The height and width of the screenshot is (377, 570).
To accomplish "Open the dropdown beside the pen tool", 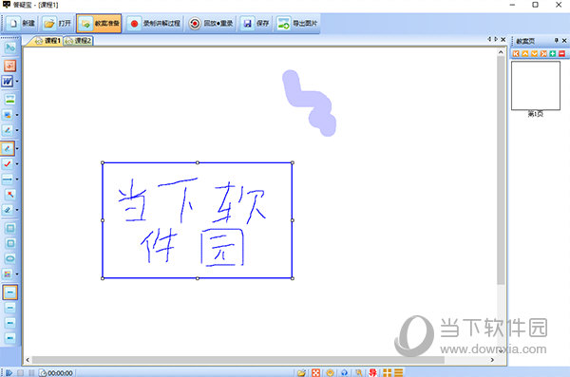I will click(17, 130).
